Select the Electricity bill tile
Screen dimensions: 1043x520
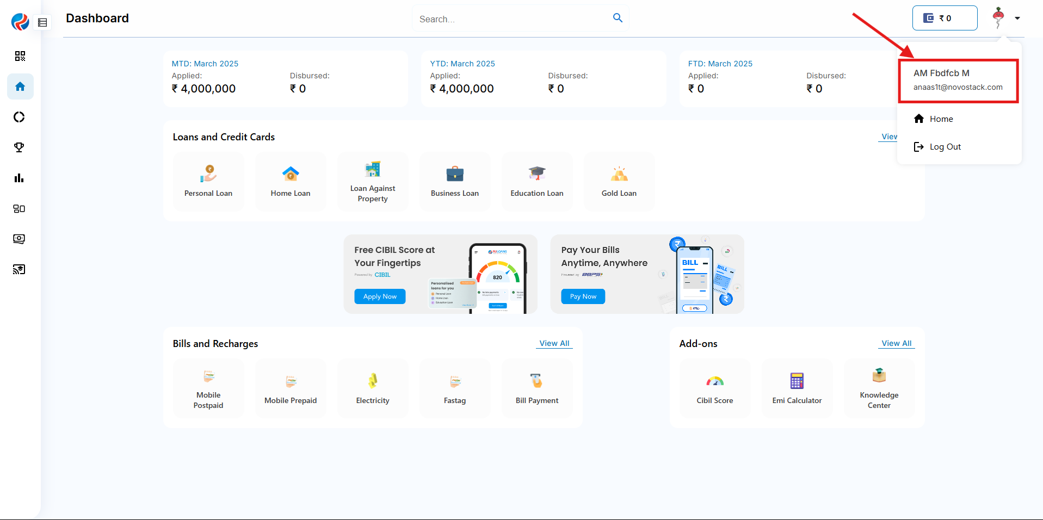tap(373, 388)
